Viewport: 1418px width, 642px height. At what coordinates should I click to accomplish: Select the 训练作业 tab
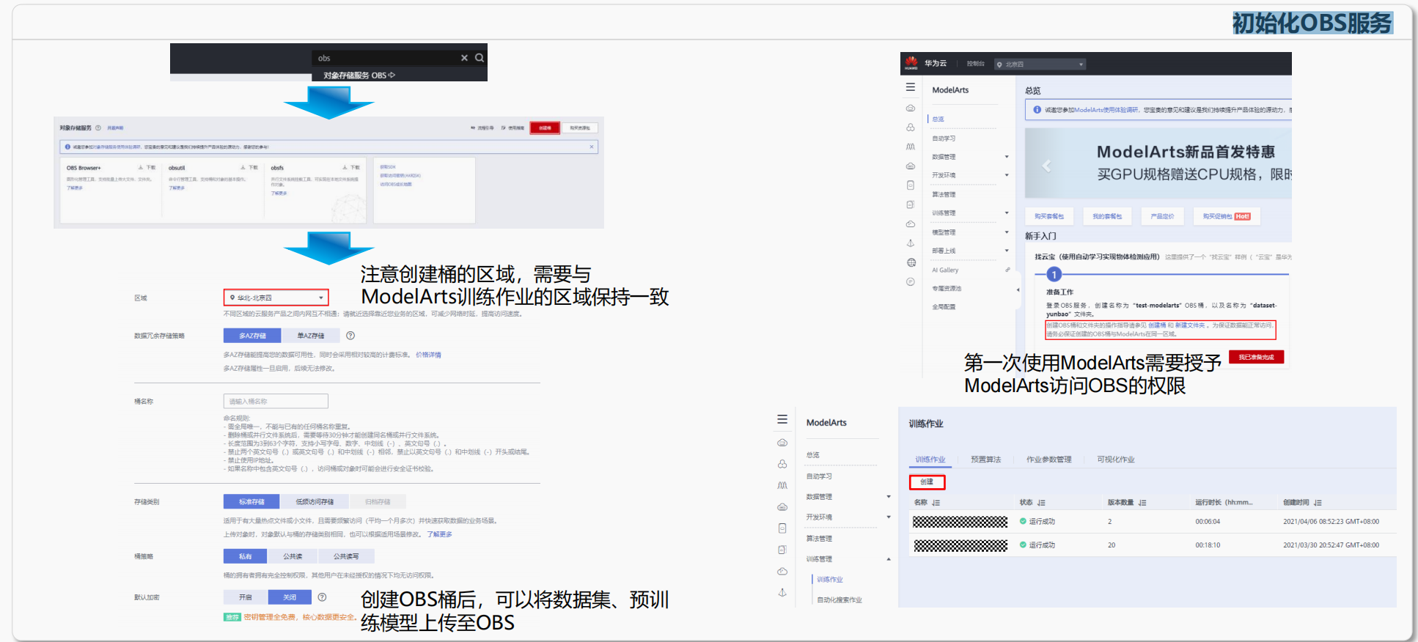point(930,460)
